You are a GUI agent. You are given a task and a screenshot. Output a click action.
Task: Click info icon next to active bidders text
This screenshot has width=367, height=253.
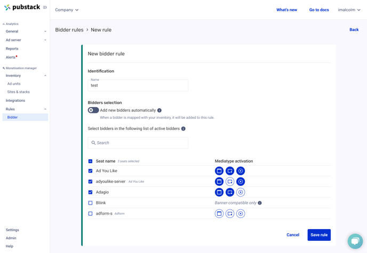tap(183, 129)
